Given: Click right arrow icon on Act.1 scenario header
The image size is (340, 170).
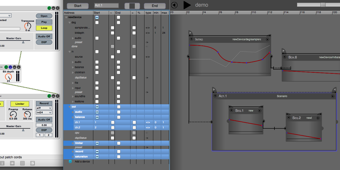Looking at the screenshot, I should pyautogui.click(x=333, y=96).
